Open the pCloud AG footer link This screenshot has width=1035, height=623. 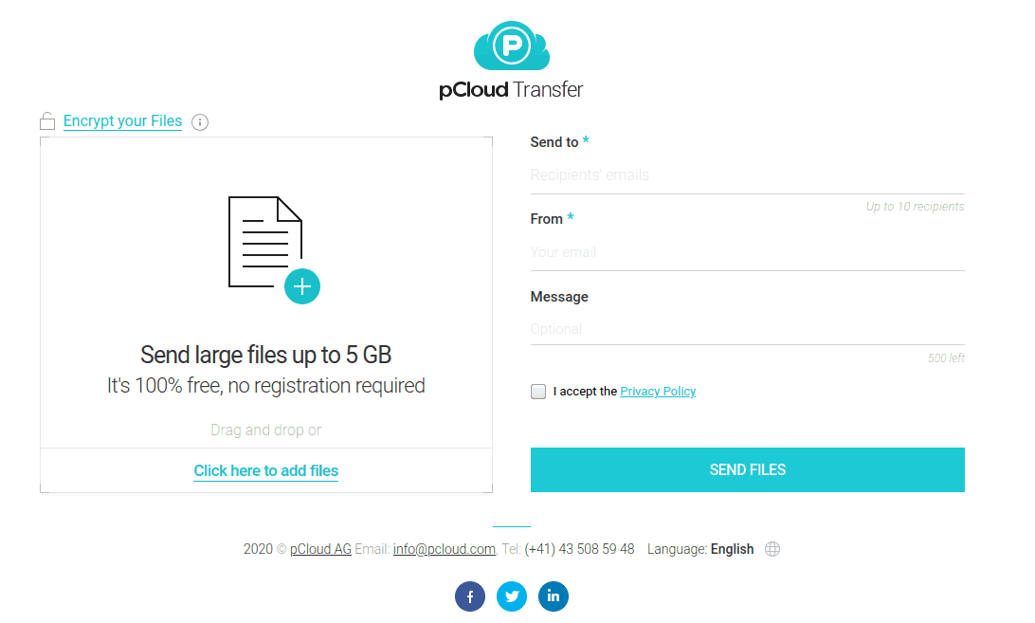[320, 549]
